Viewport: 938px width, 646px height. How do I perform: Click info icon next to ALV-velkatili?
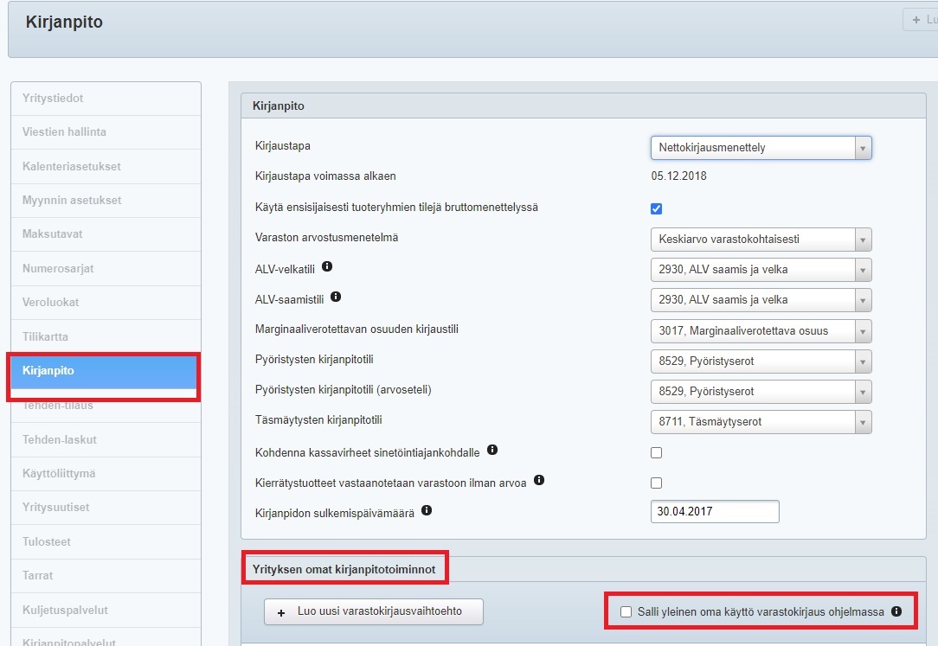coord(327,267)
